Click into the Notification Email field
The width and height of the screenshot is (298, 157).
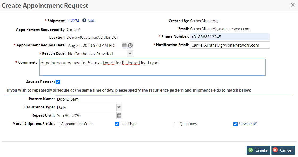[229, 45]
